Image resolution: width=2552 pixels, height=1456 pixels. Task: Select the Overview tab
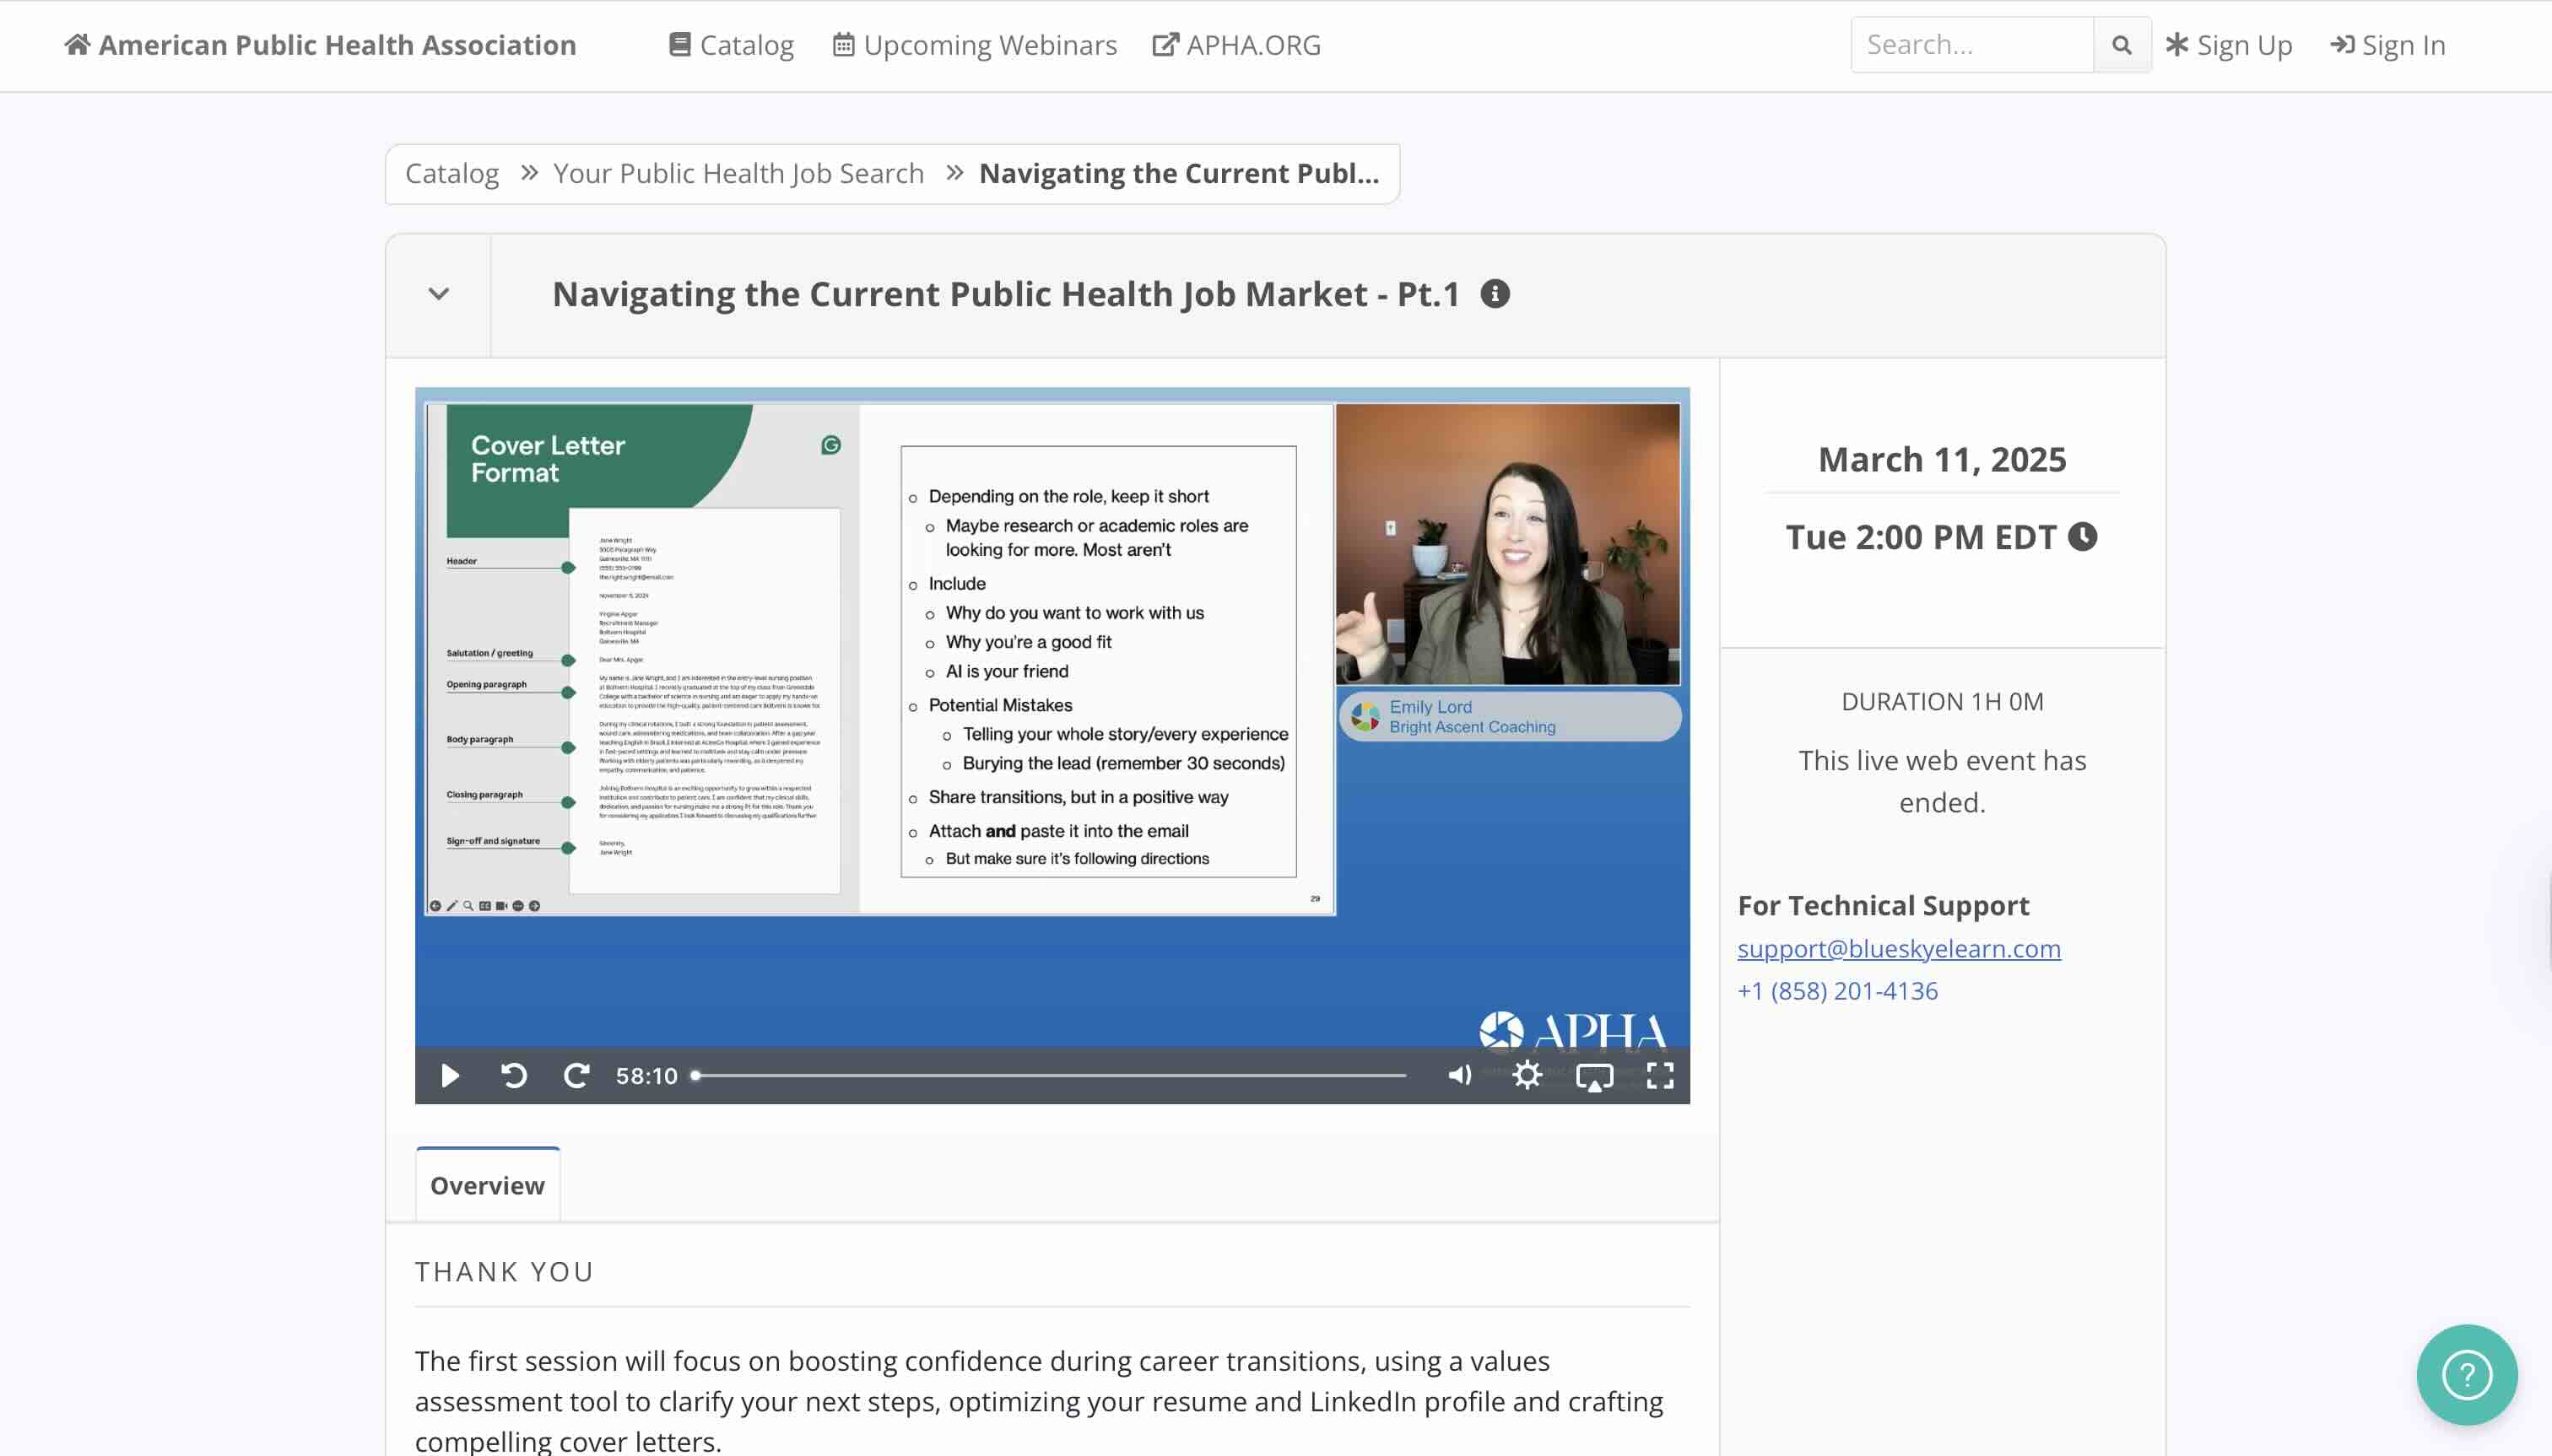(487, 1185)
